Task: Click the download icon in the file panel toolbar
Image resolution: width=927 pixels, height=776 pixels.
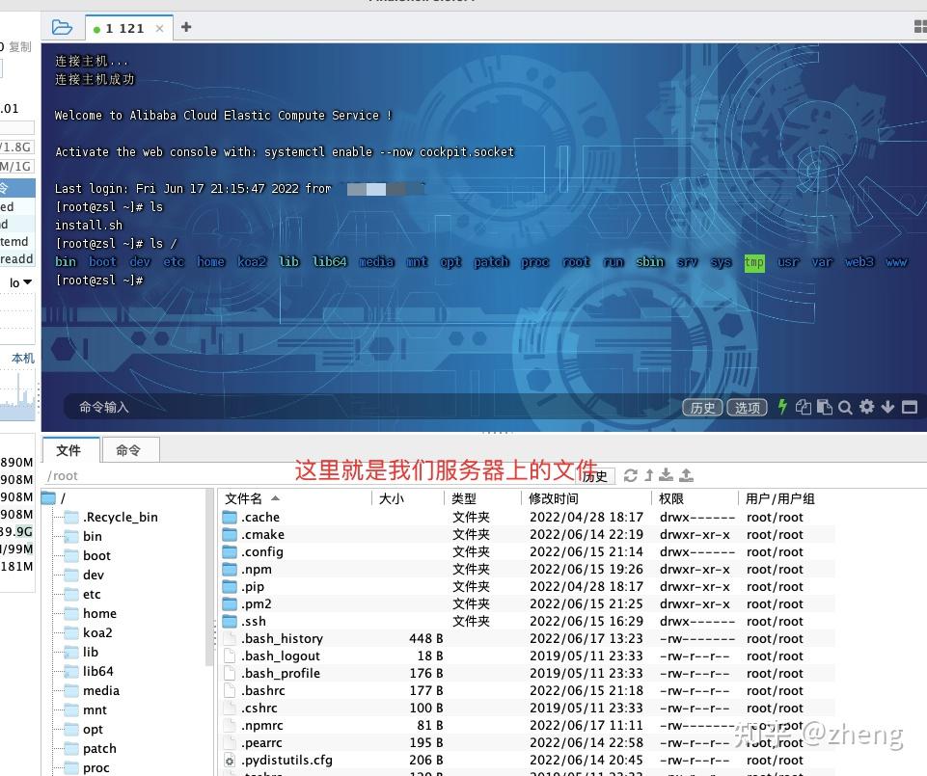Action: (666, 474)
